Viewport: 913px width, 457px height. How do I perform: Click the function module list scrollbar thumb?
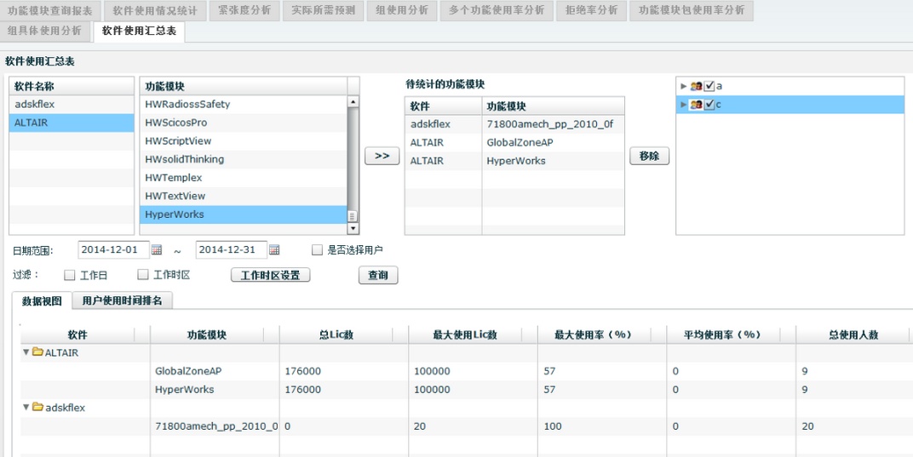click(x=353, y=216)
